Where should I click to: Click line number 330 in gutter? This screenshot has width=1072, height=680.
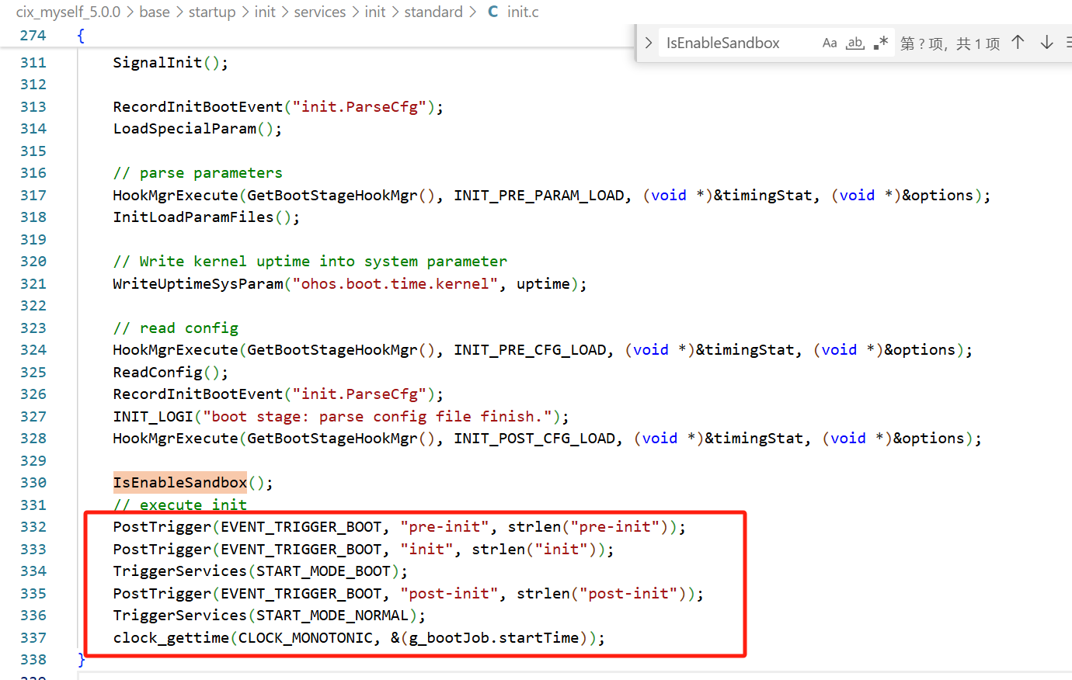point(33,483)
